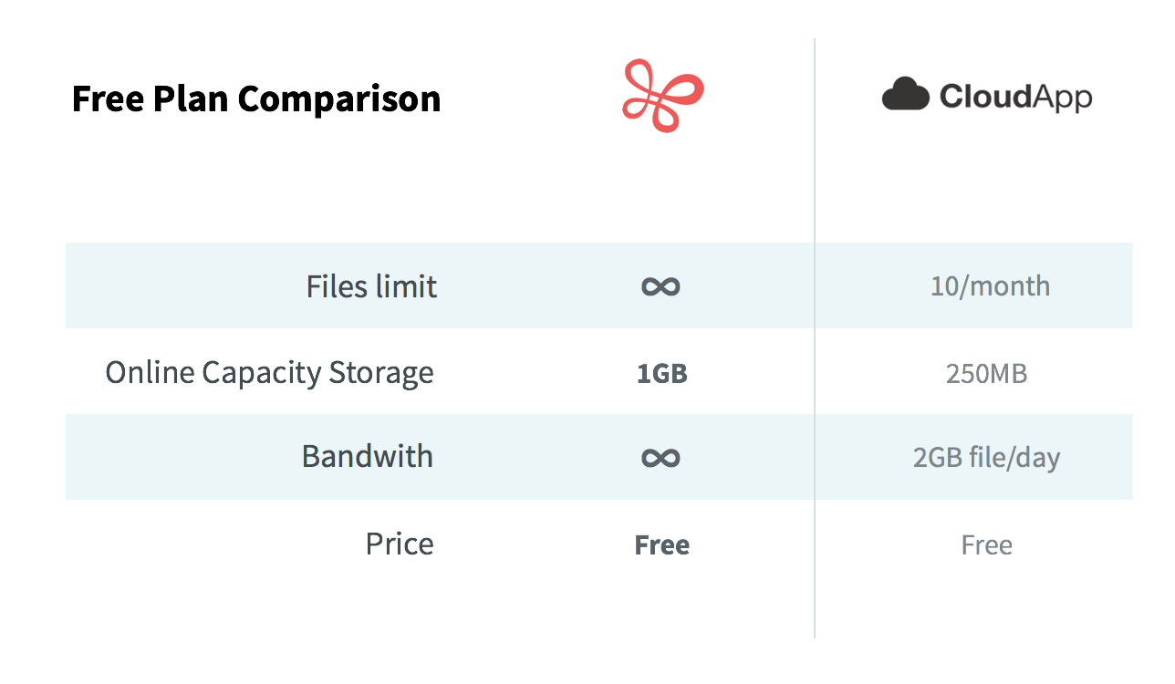This screenshot has height=684, width=1175.
Task: Select the 'Online Capacity Storage' label
Action: [x=269, y=373]
